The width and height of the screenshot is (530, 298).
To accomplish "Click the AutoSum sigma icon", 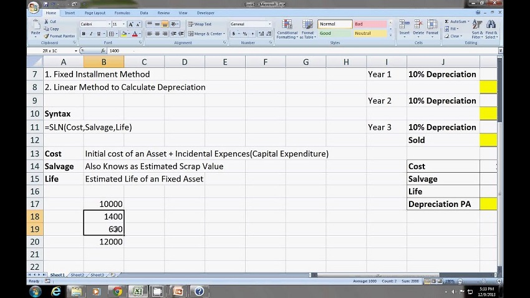I will [x=446, y=22].
